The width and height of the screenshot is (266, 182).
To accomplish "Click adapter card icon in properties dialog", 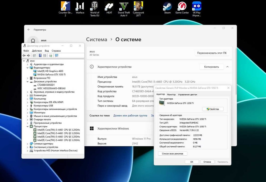I will [x=162, y=103].
